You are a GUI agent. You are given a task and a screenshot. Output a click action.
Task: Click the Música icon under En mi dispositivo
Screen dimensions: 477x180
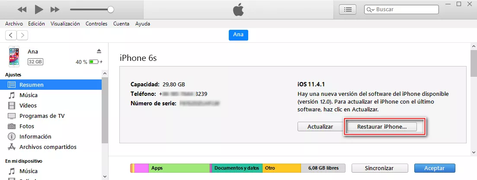(x=12, y=171)
